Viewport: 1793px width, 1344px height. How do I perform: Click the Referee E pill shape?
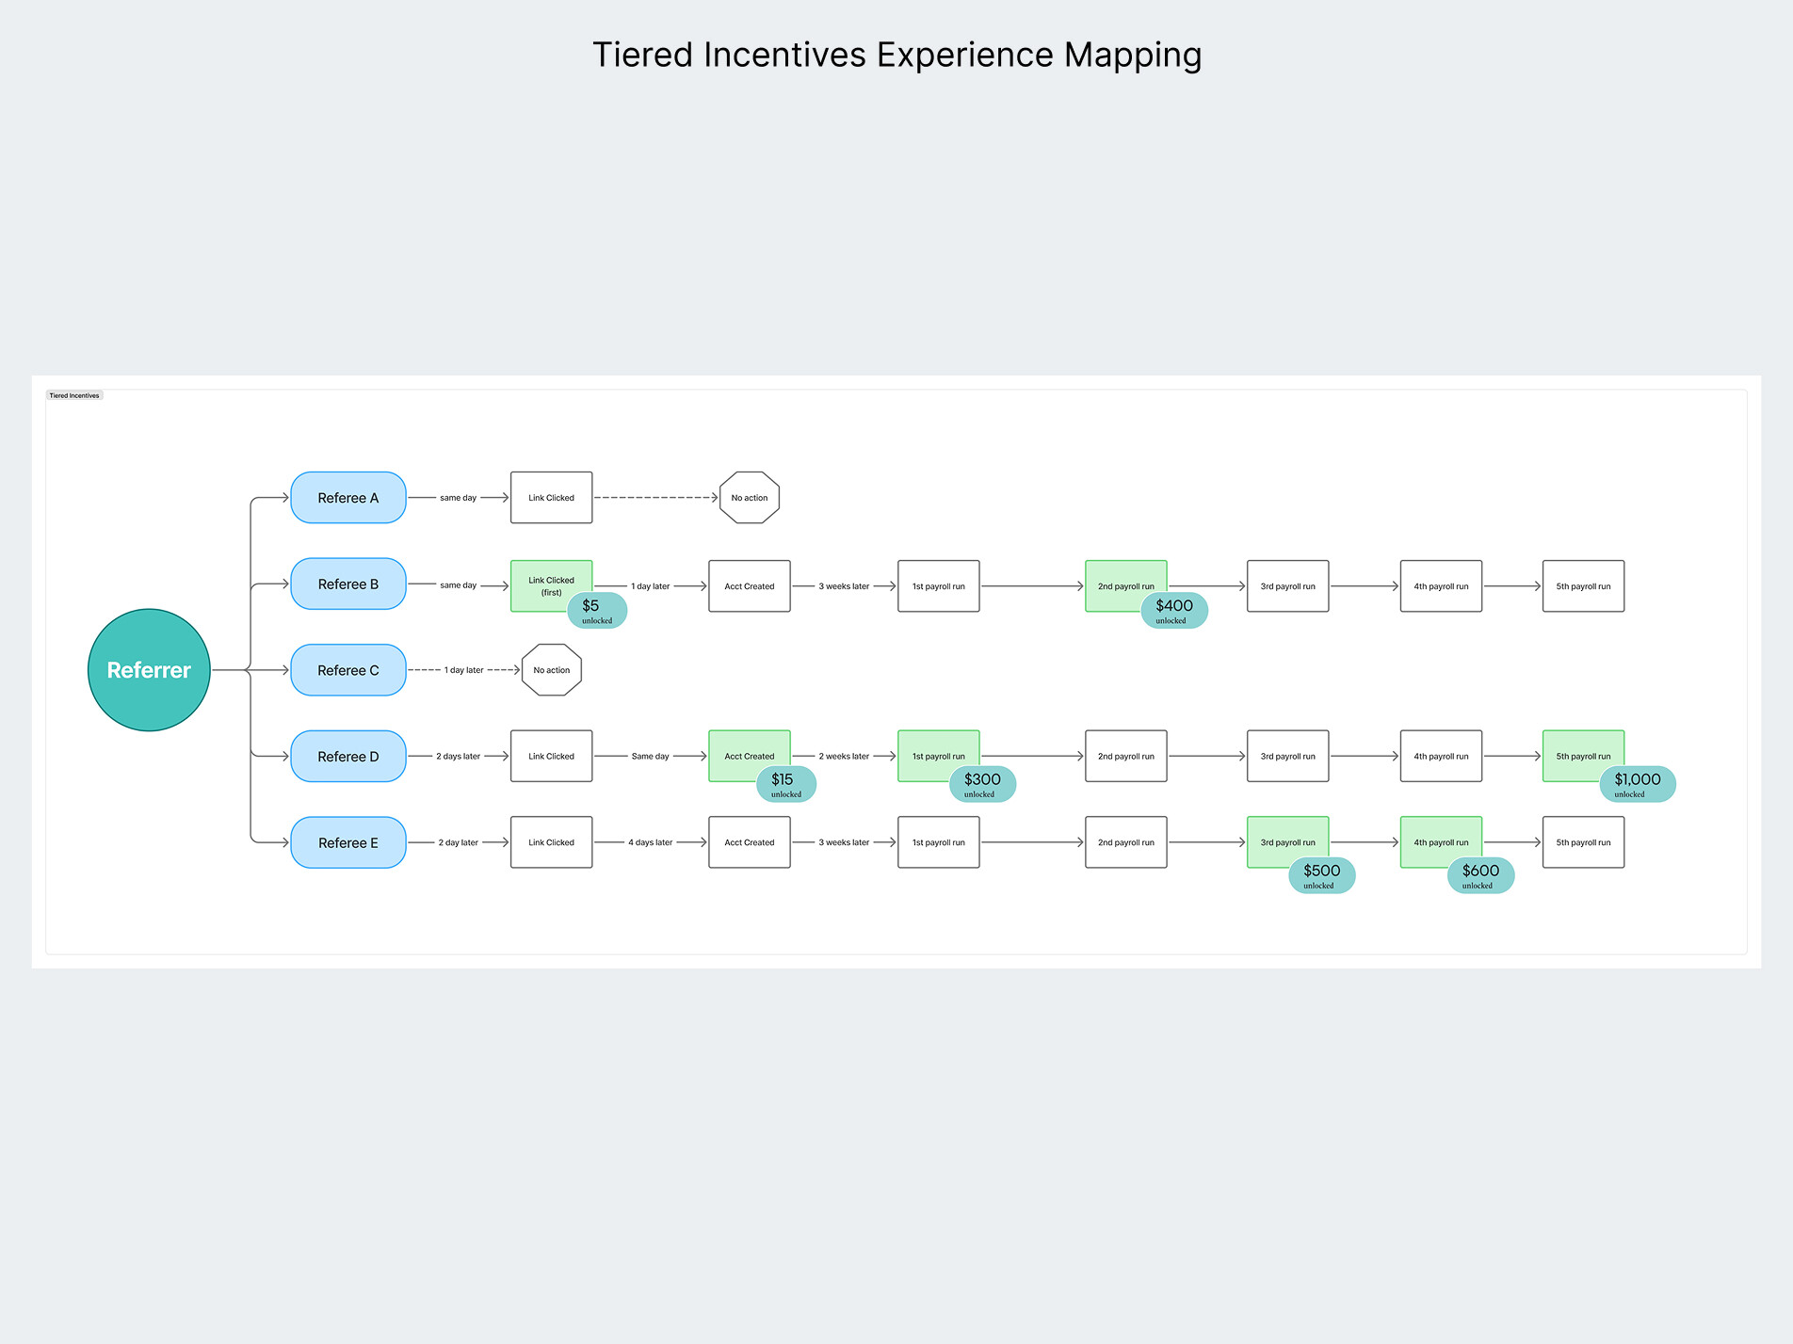point(347,842)
